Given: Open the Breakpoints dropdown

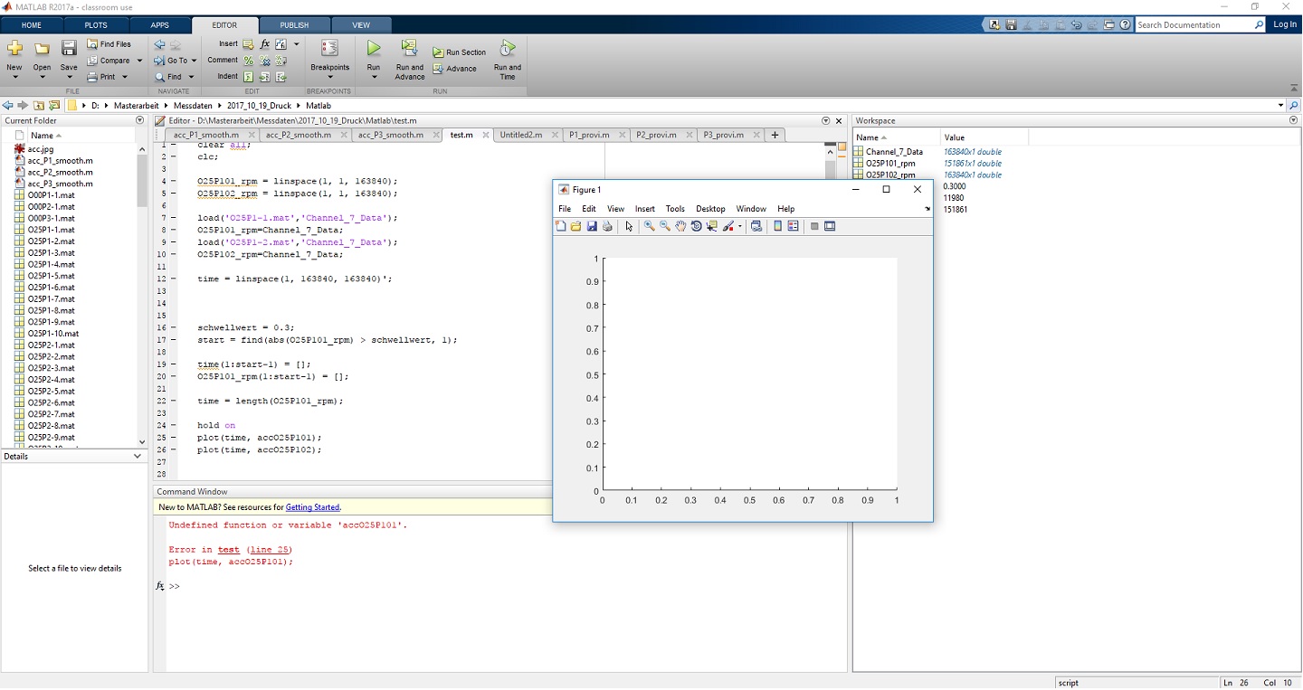Looking at the screenshot, I should point(329,77).
